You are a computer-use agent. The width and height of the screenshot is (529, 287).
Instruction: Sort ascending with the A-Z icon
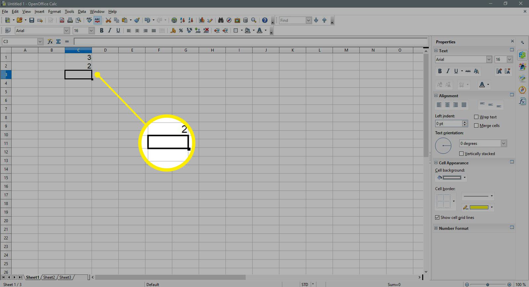coord(183,20)
